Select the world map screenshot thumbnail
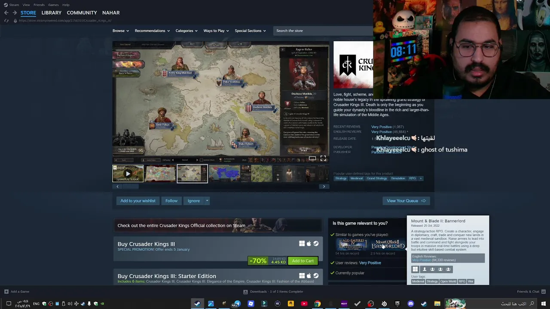This screenshot has width=550, height=309. click(x=160, y=173)
